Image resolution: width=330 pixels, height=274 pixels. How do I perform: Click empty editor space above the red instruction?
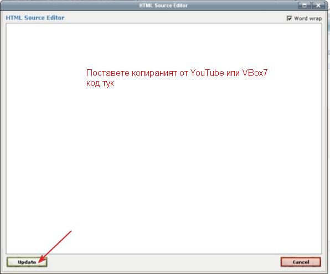pyautogui.click(x=164, y=44)
